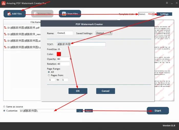This screenshot has width=179, height=130.
Task: Minimize the Watermark Creator window
Action: (x=172, y=3)
